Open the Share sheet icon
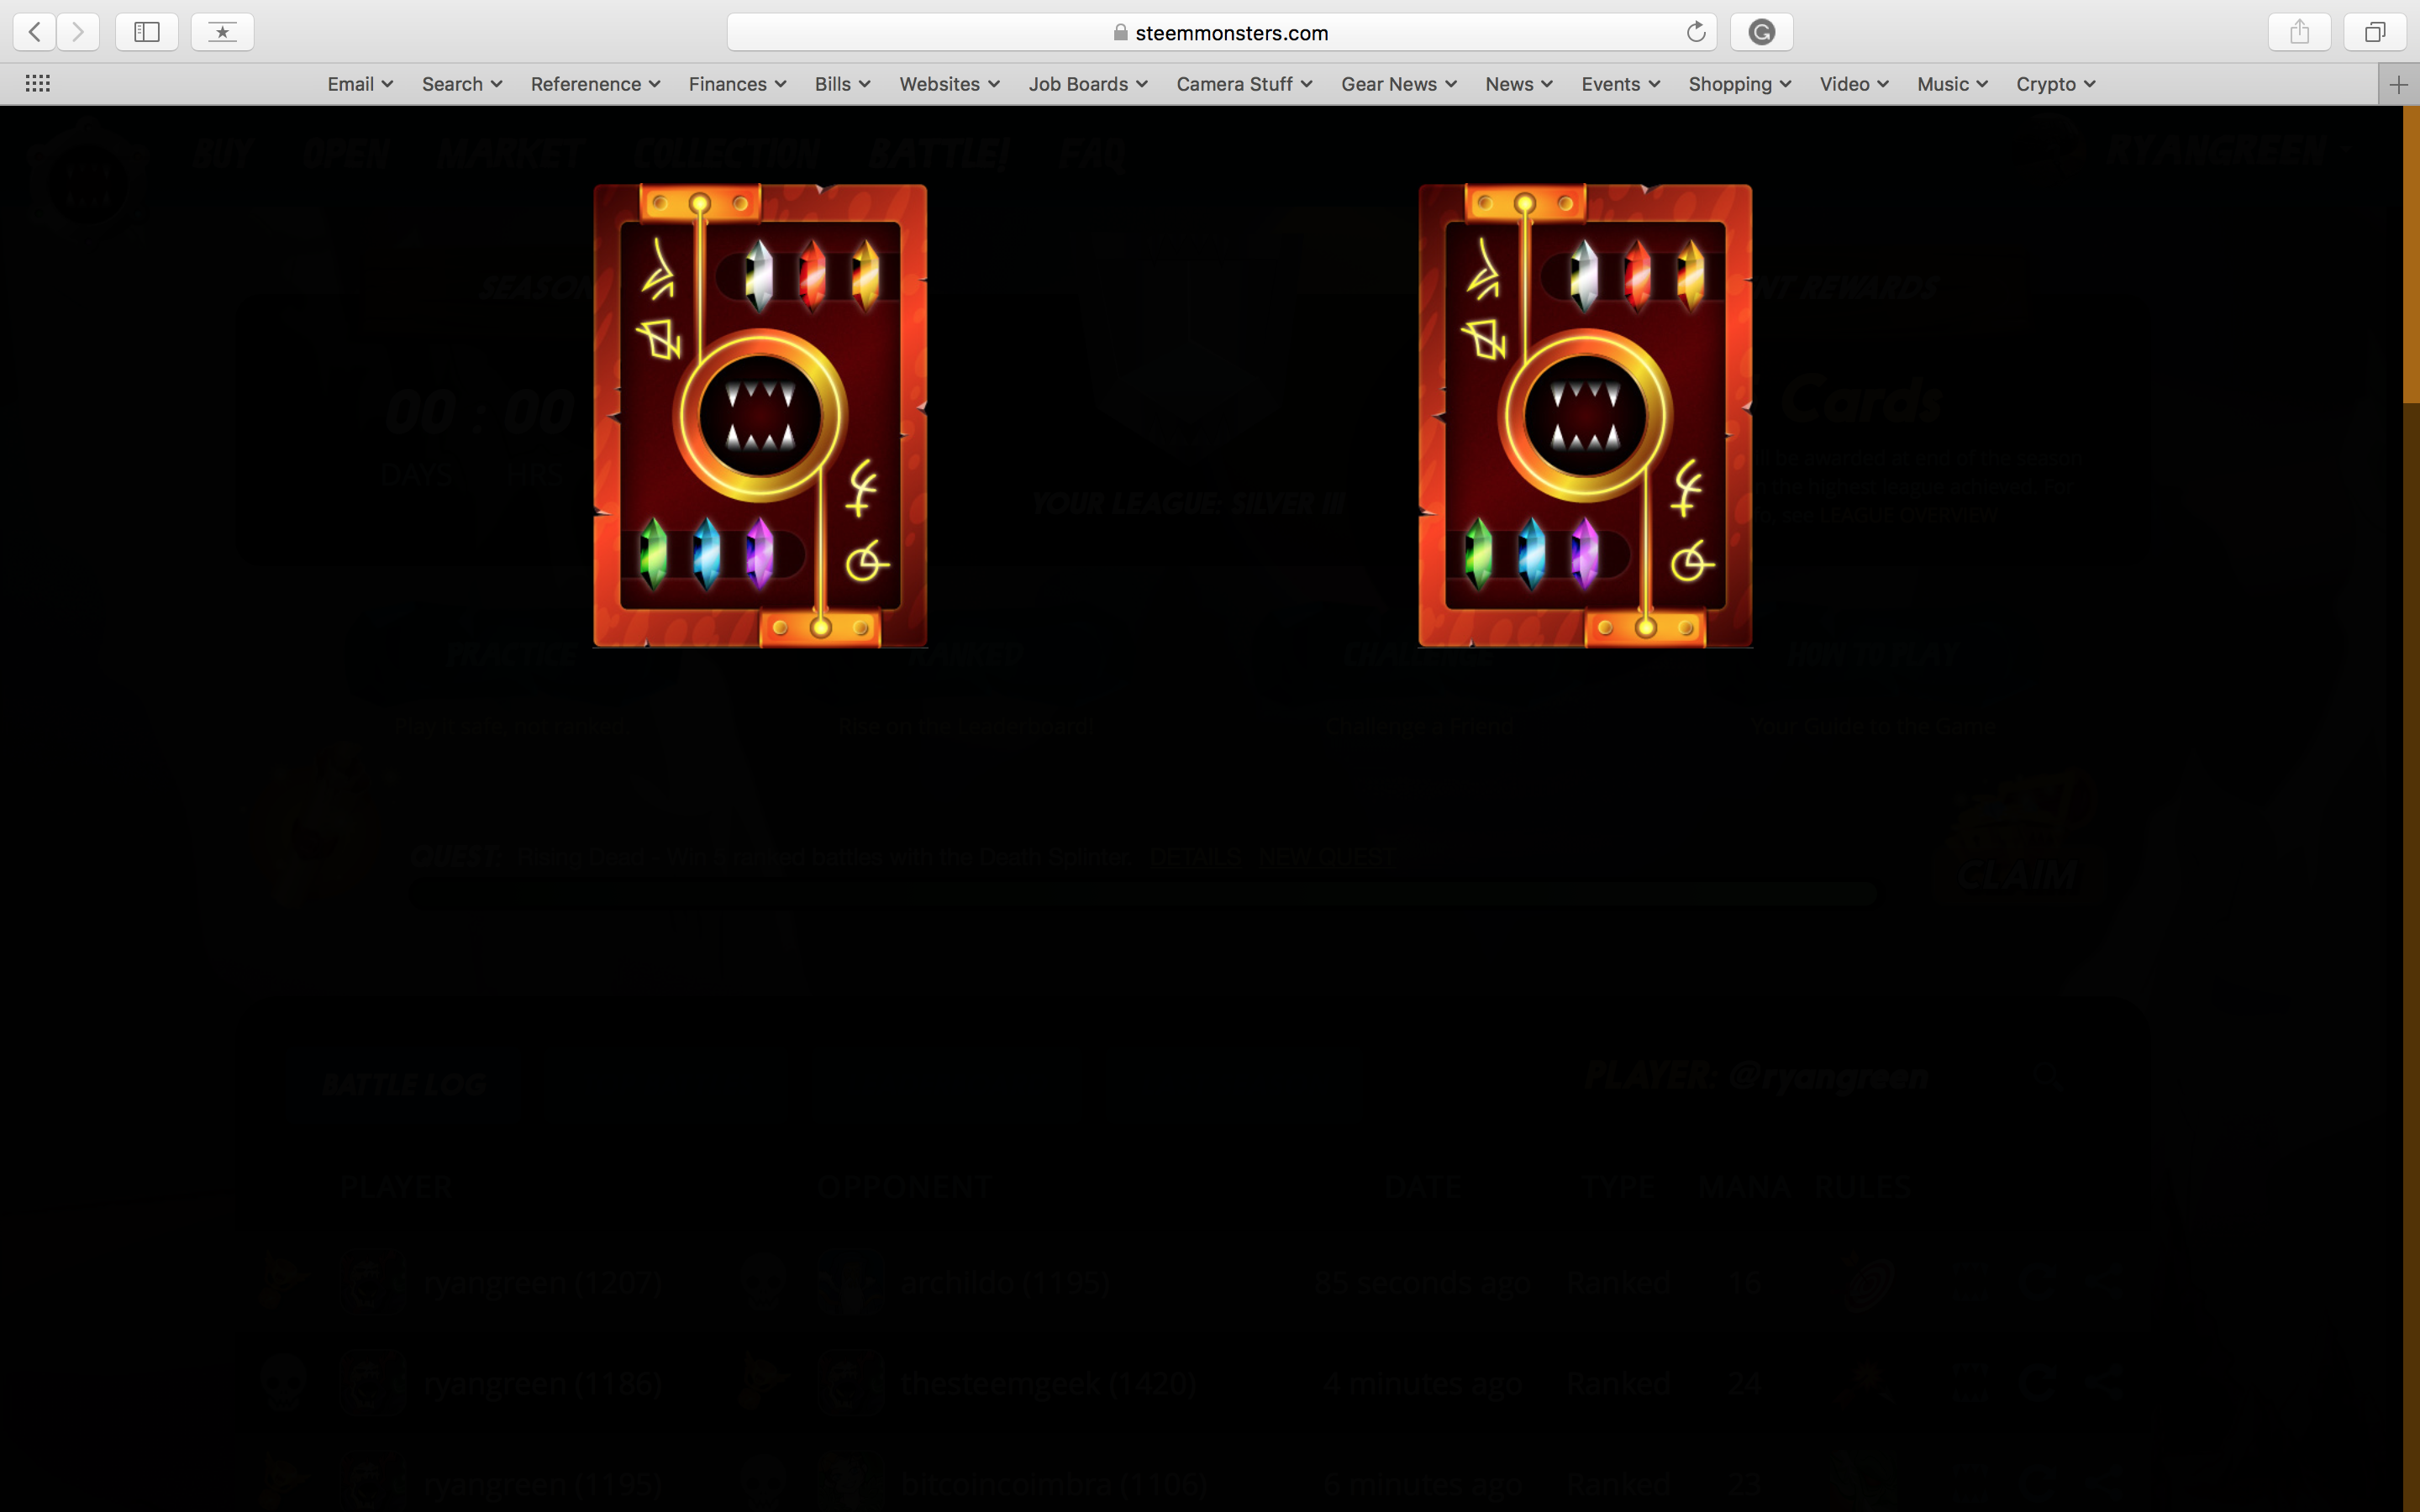 coord(2299,32)
